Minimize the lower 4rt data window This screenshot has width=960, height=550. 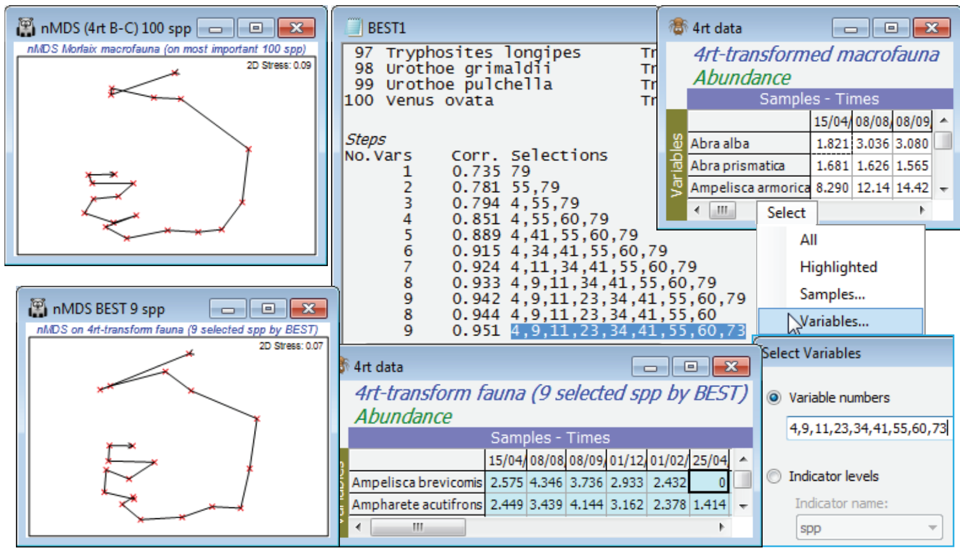pyautogui.click(x=651, y=367)
